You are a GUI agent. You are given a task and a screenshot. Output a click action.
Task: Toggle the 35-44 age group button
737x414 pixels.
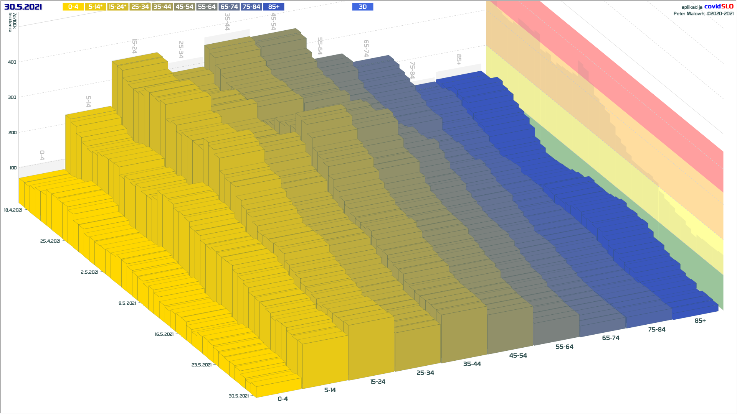(x=162, y=7)
